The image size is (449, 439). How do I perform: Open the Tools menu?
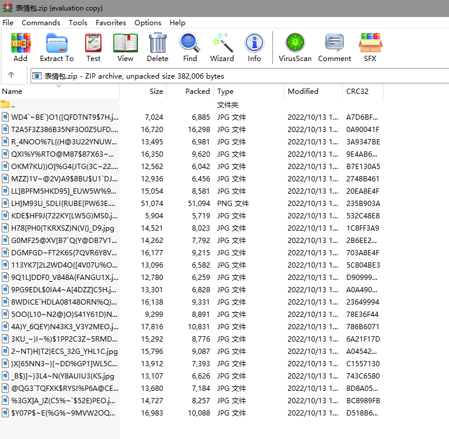click(x=78, y=23)
